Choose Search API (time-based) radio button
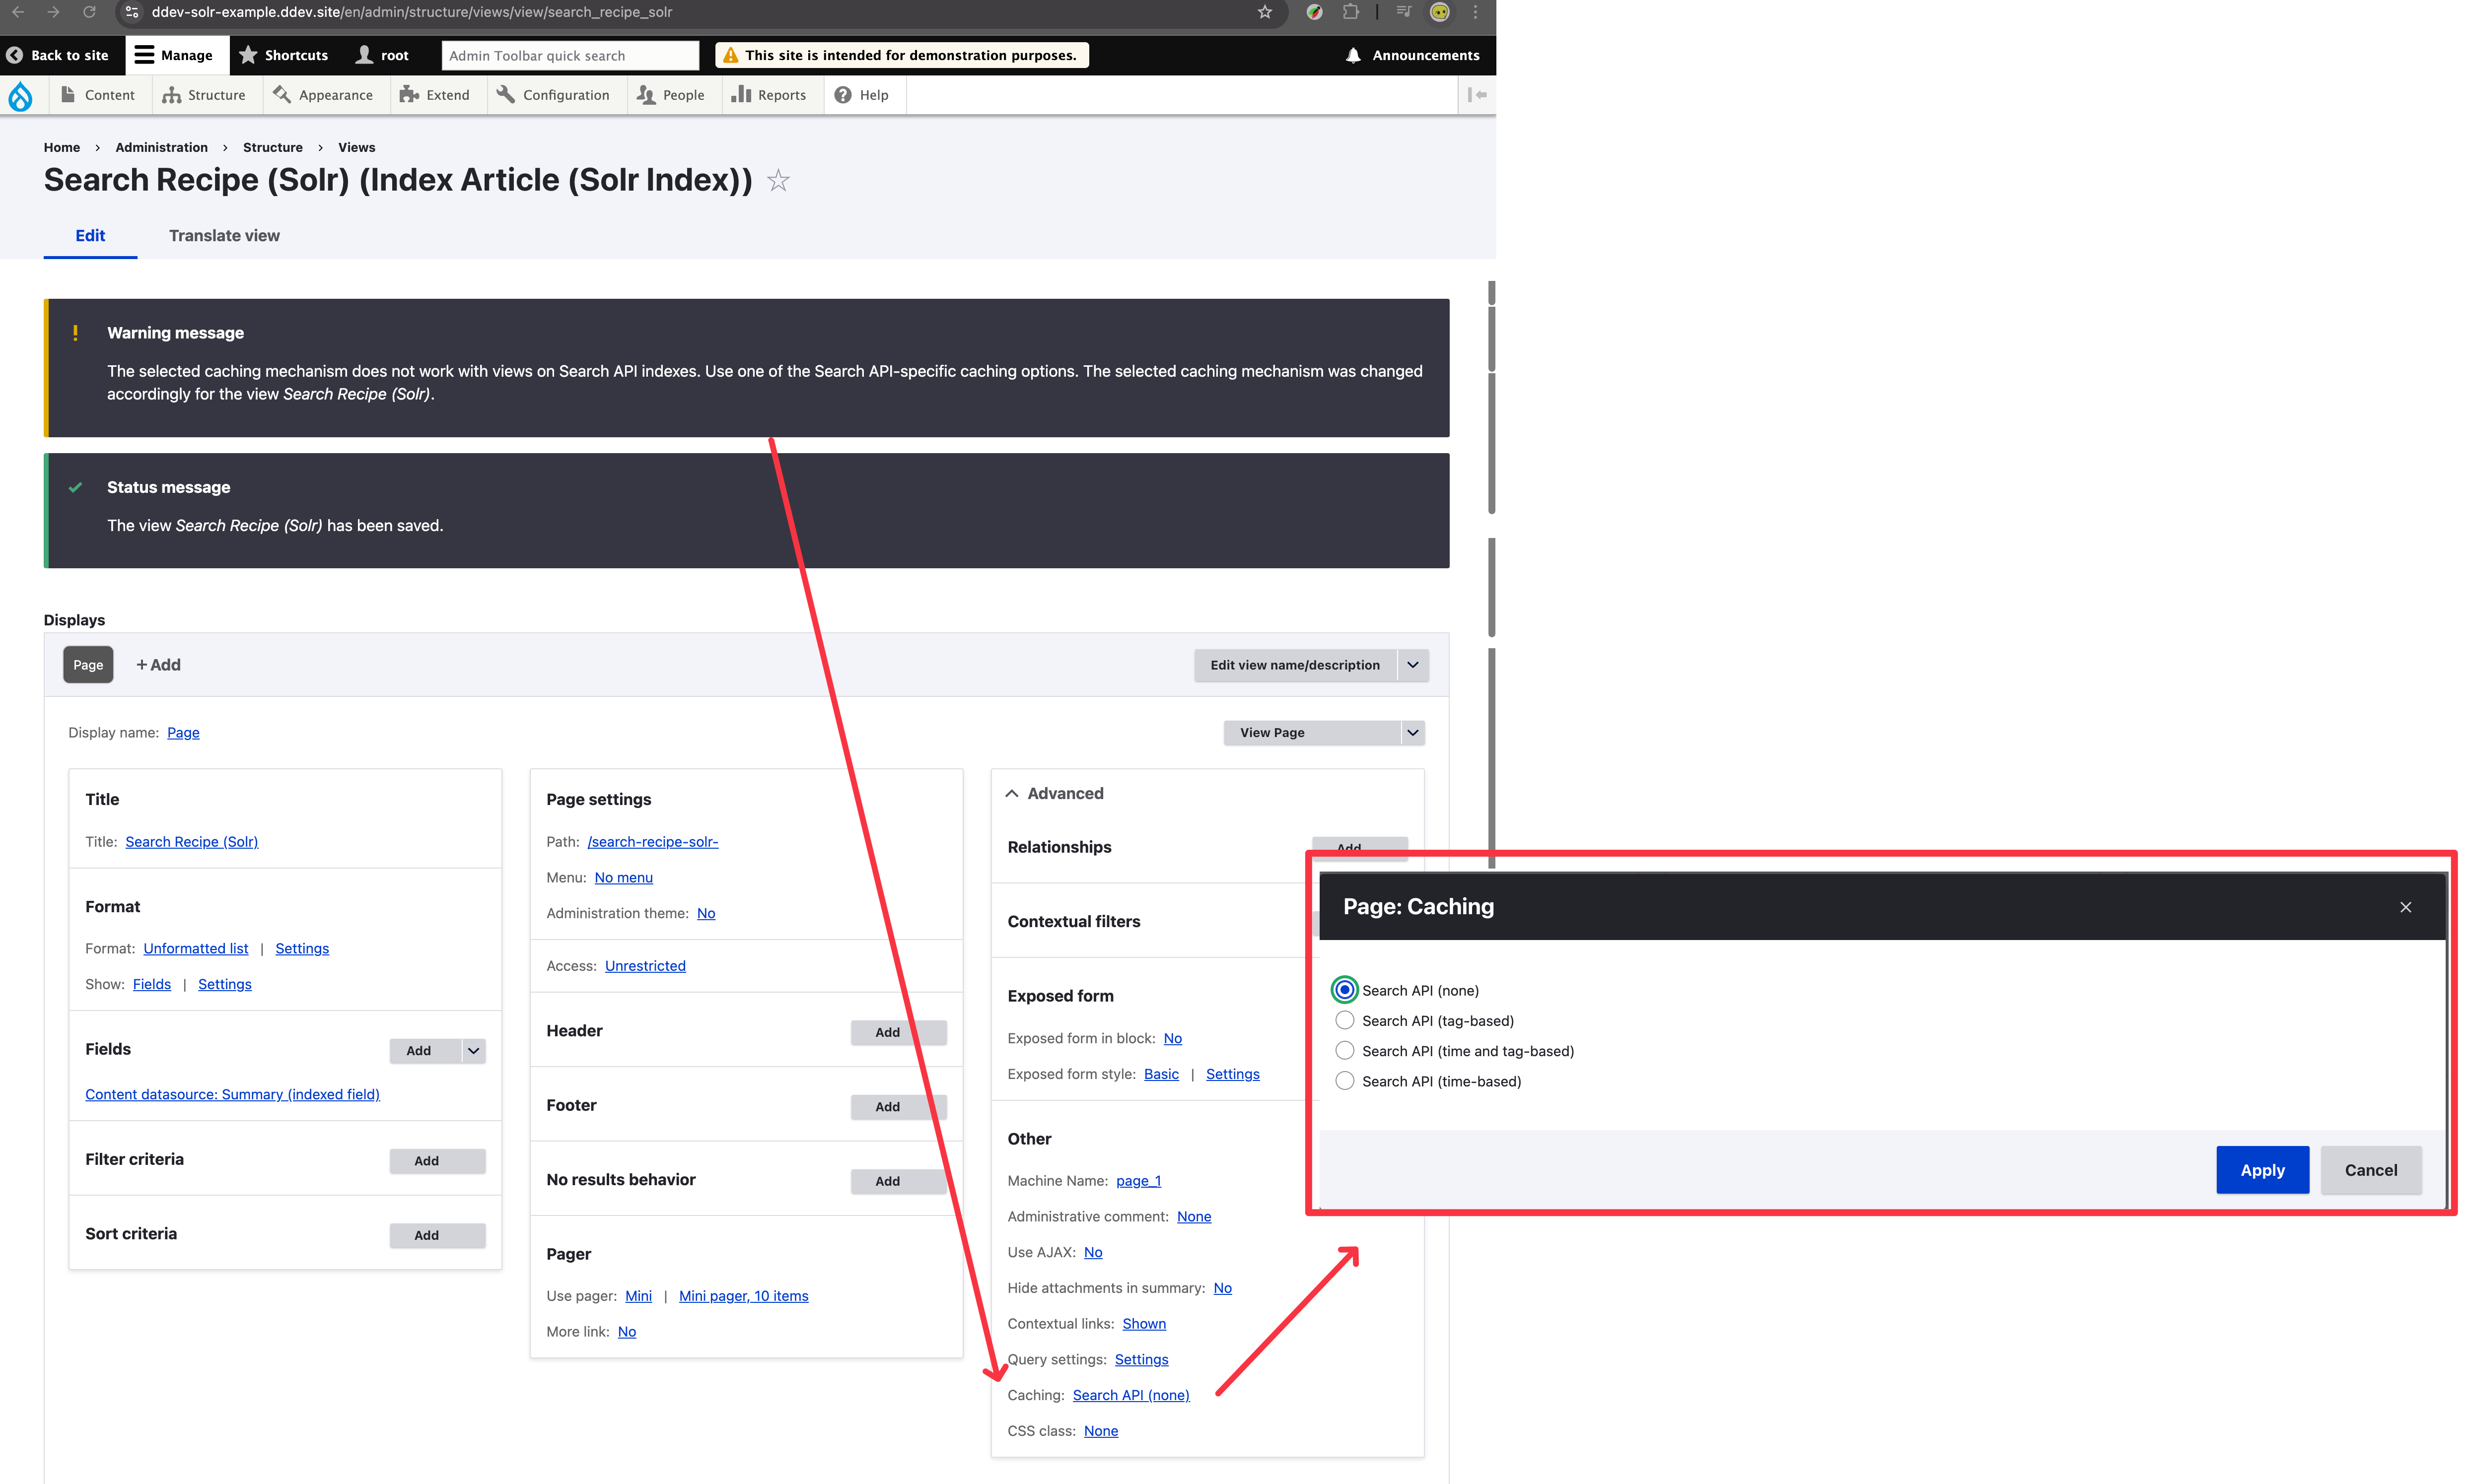Viewport: 2468px width, 1484px height. [x=1345, y=1081]
